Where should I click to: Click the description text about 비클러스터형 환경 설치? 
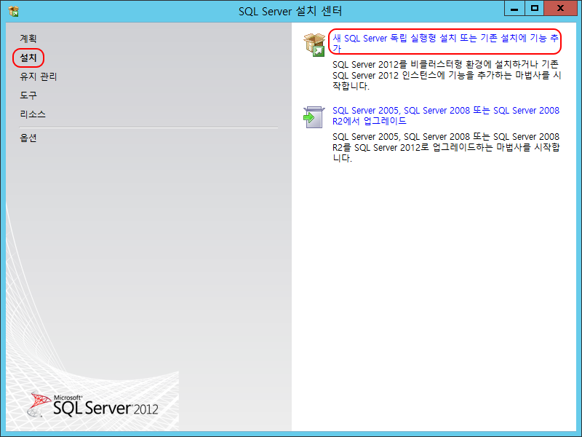tap(447, 75)
